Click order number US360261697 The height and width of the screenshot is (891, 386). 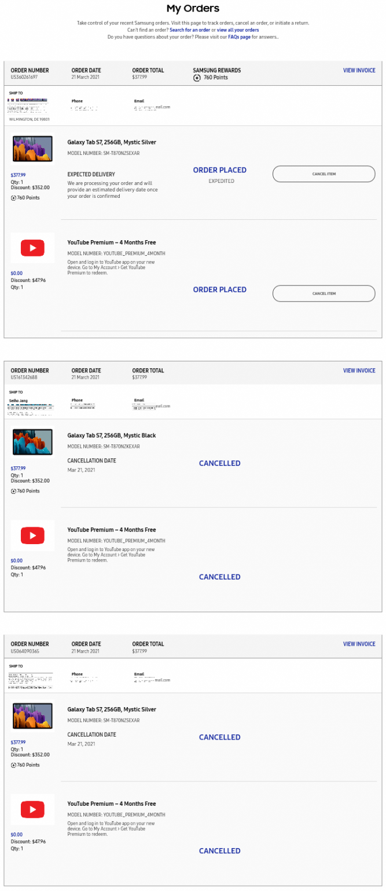24,77
